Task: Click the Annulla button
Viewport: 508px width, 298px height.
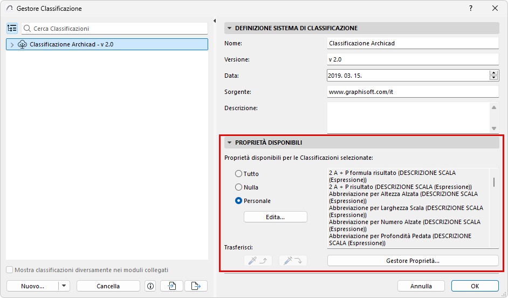Action: 421,286
